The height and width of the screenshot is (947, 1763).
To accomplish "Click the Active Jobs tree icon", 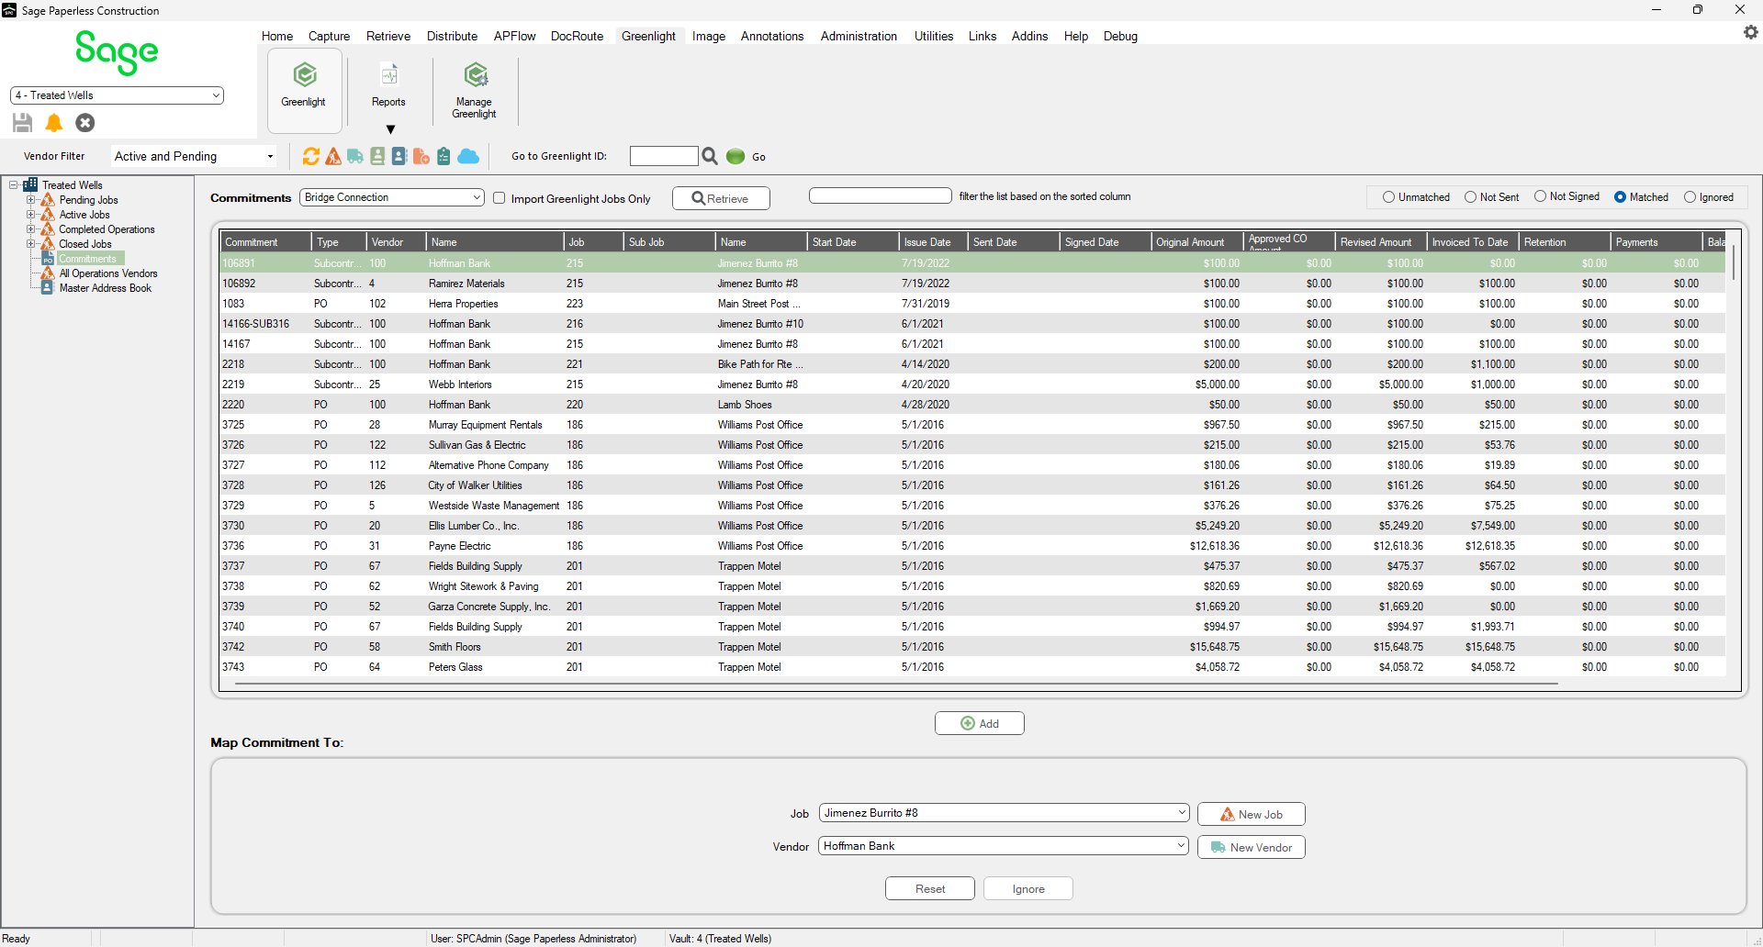I will [48, 214].
